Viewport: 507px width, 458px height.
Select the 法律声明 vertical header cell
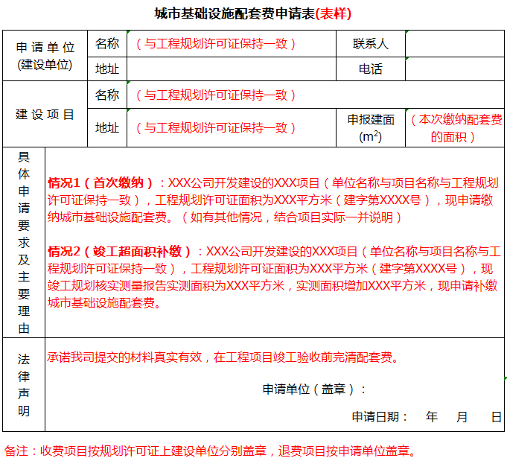pos(24,384)
